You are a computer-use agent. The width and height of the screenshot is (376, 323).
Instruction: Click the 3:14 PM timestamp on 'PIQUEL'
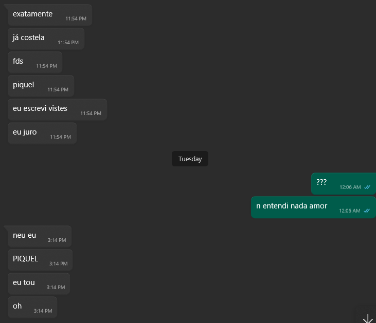click(58, 263)
